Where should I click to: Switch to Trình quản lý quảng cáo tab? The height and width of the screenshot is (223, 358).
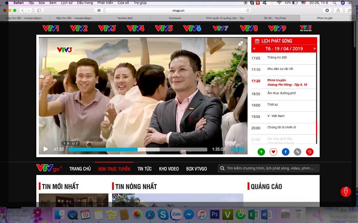[225, 18]
